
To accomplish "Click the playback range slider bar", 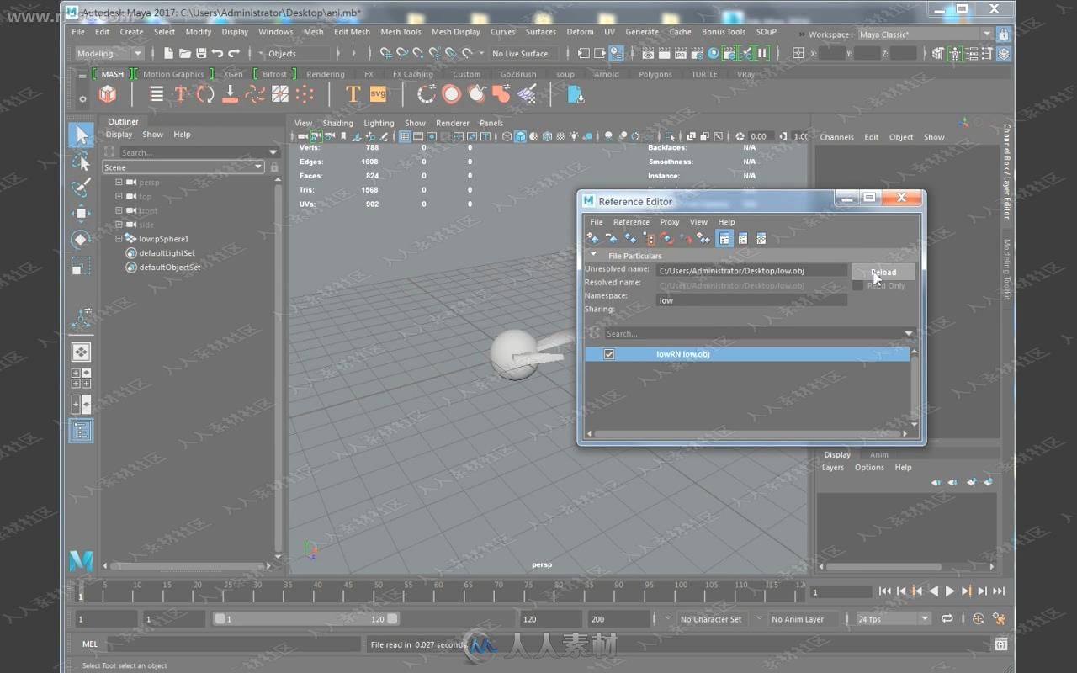I will pos(306,618).
